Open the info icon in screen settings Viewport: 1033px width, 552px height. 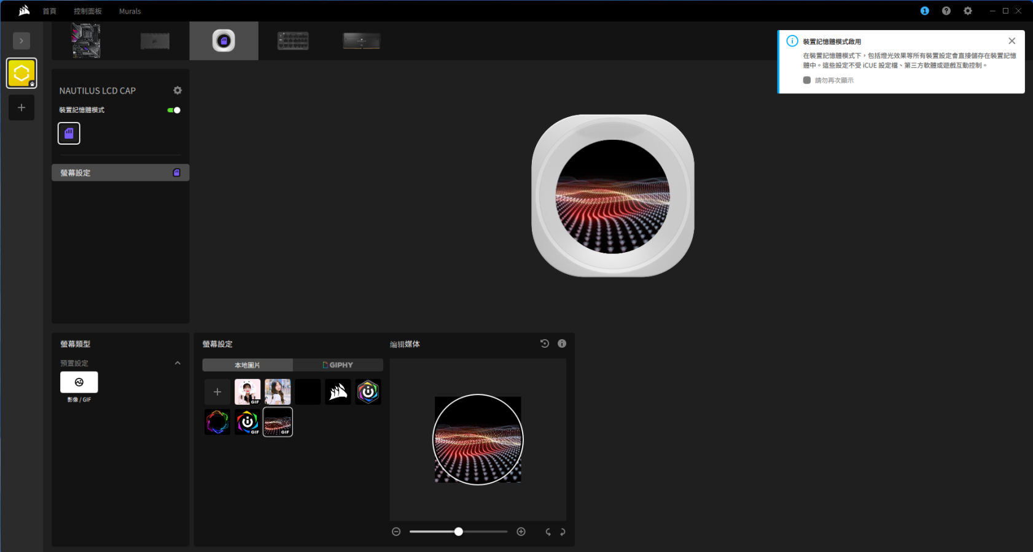561,343
